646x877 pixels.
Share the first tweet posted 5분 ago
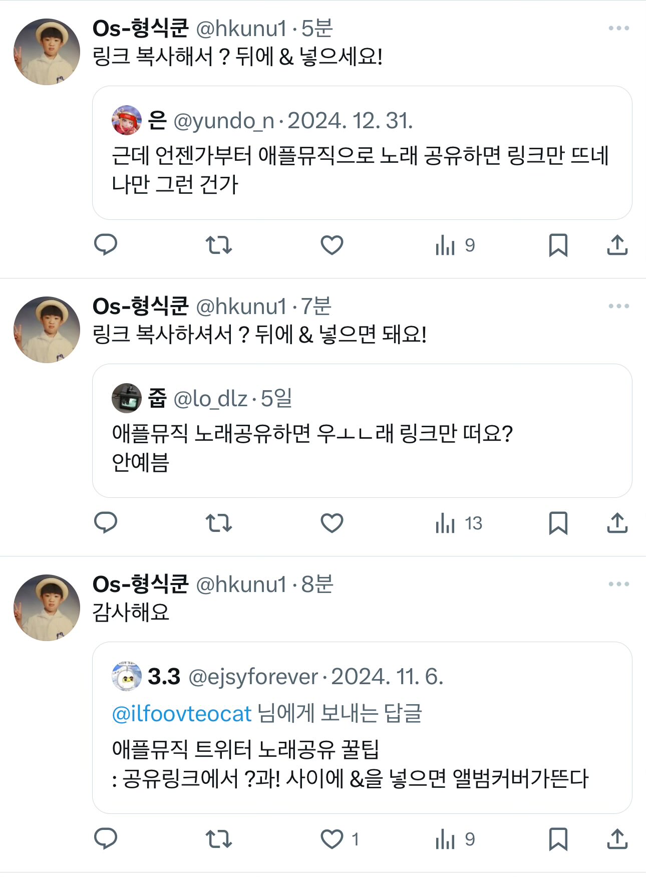(617, 245)
